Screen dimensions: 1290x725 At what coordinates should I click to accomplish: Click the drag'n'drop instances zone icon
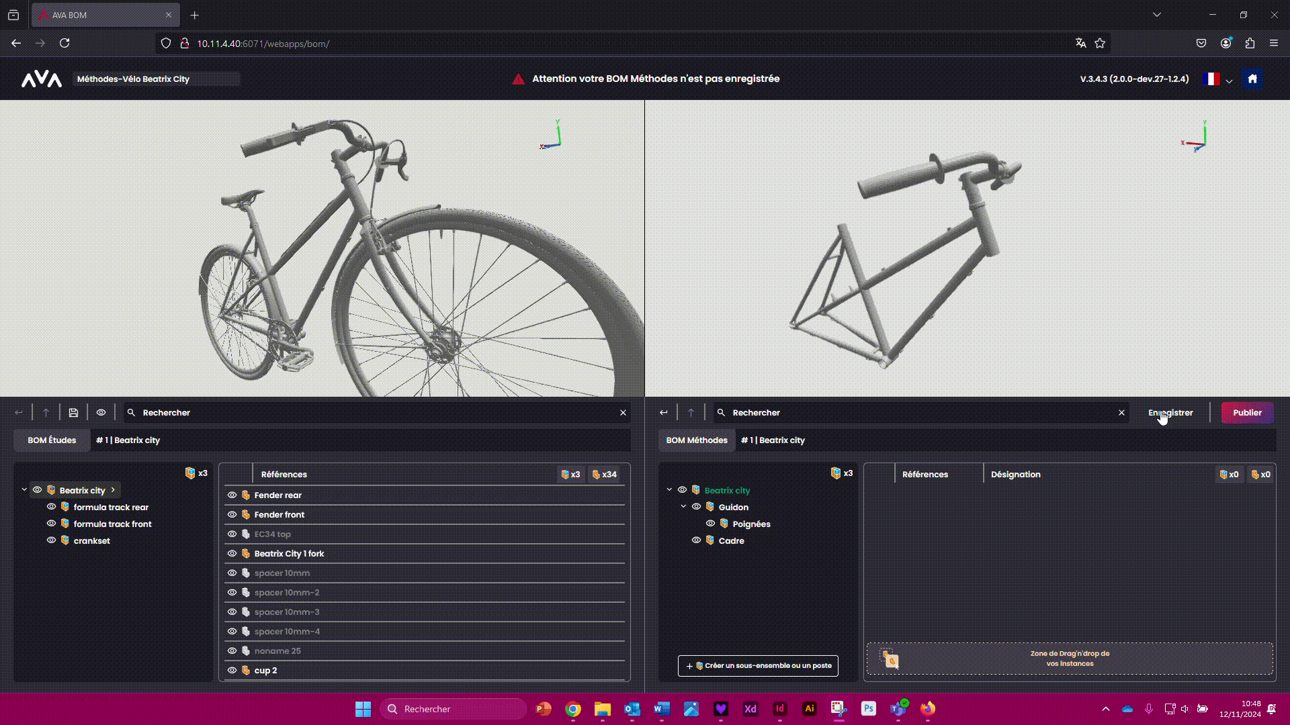(x=890, y=659)
